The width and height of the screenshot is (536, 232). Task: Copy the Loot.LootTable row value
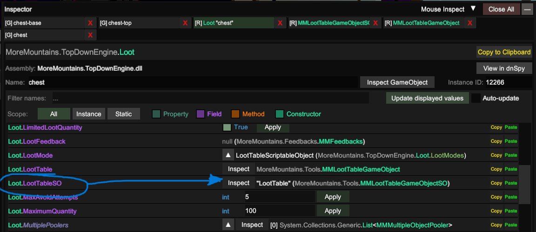(x=496, y=169)
